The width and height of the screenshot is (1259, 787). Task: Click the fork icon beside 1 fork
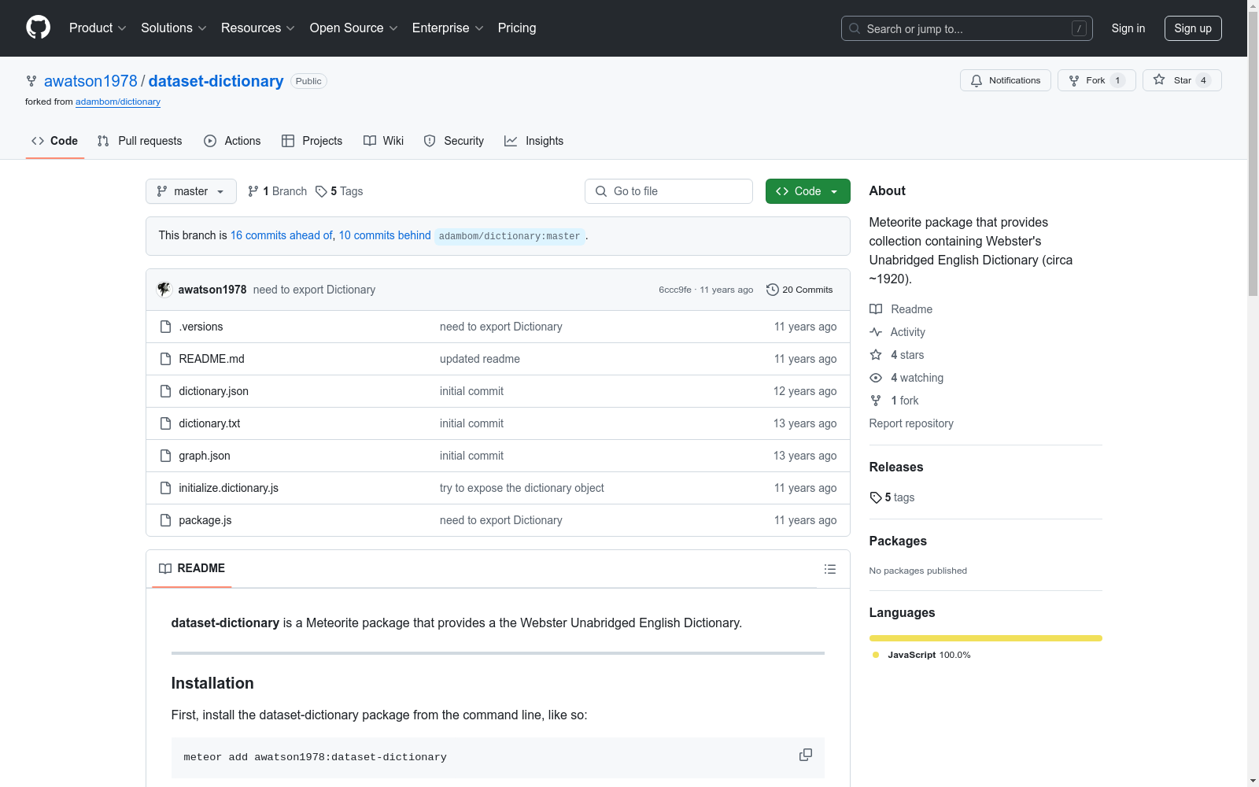(876, 401)
